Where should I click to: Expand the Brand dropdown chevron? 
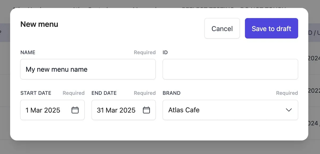pos(289,110)
